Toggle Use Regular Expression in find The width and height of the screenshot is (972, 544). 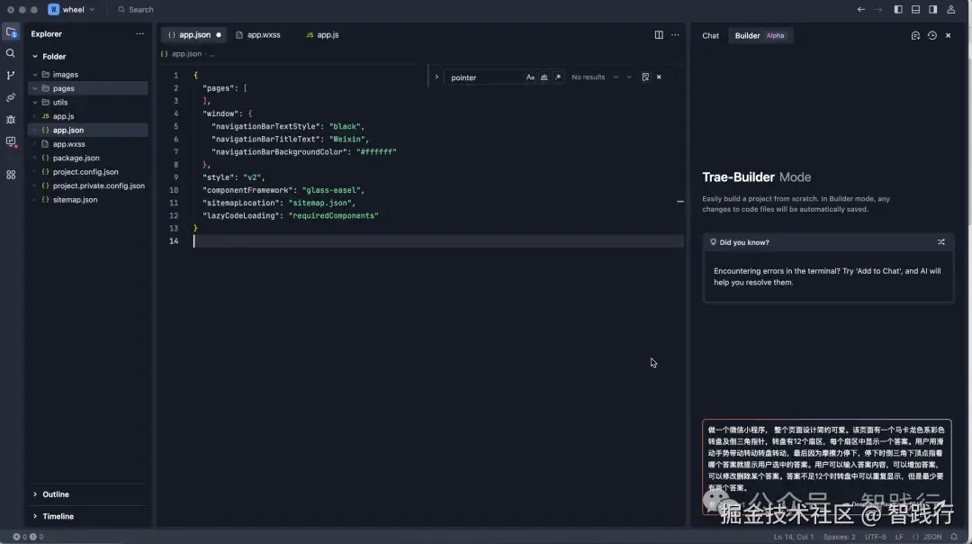[x=557, y=77]
